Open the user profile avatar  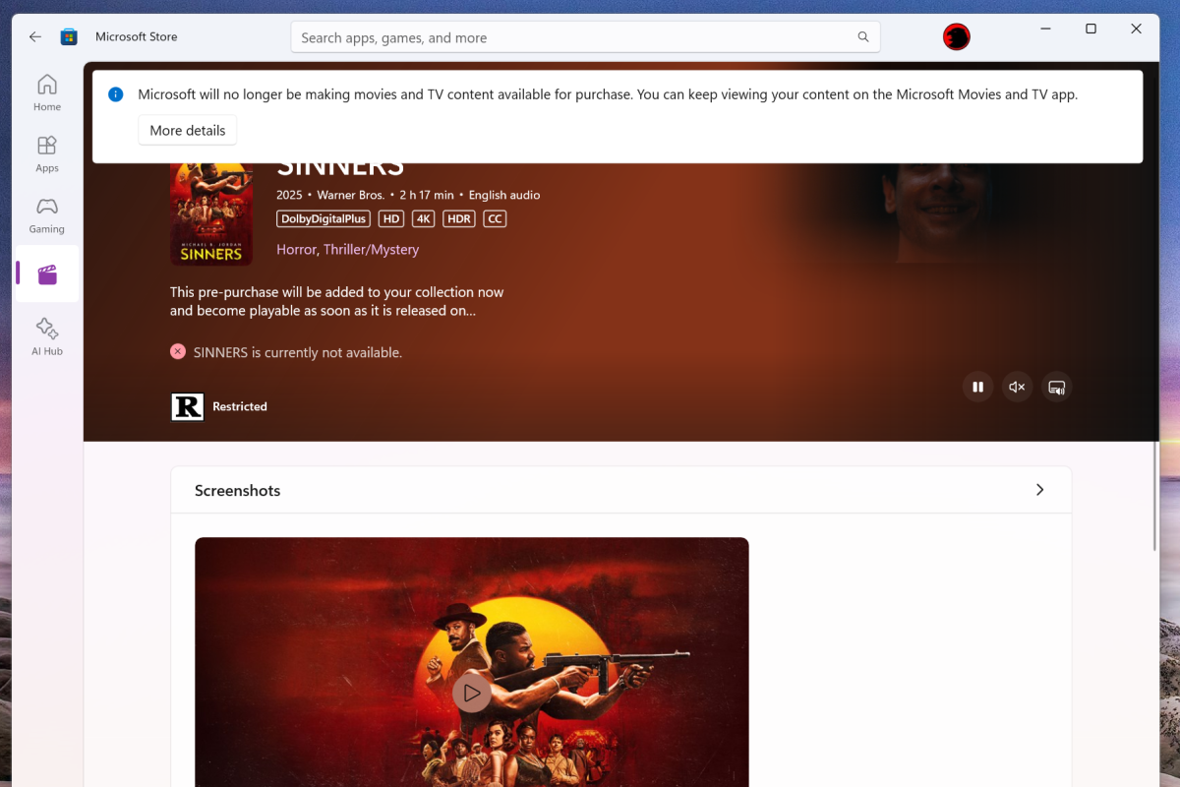pyautogui.click(x=956, y=37)
